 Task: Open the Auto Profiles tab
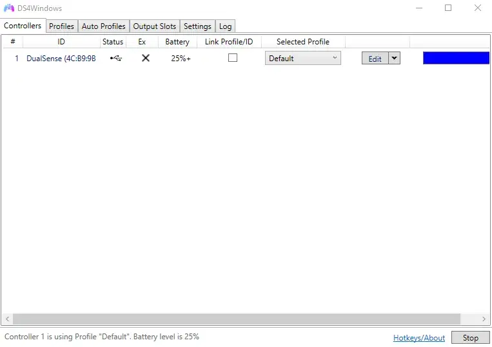click(x=104, y=26)
